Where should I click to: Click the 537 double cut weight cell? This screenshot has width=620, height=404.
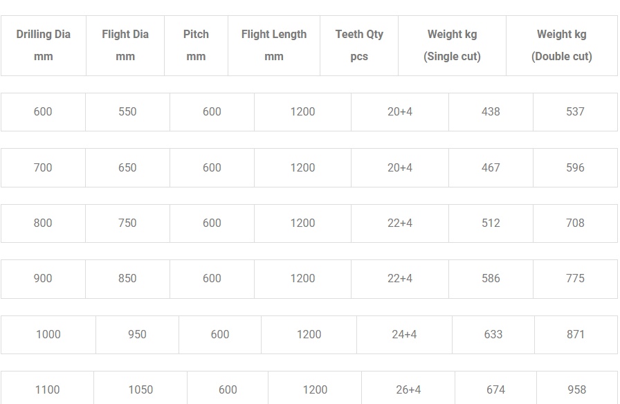(x=575, y=111)
